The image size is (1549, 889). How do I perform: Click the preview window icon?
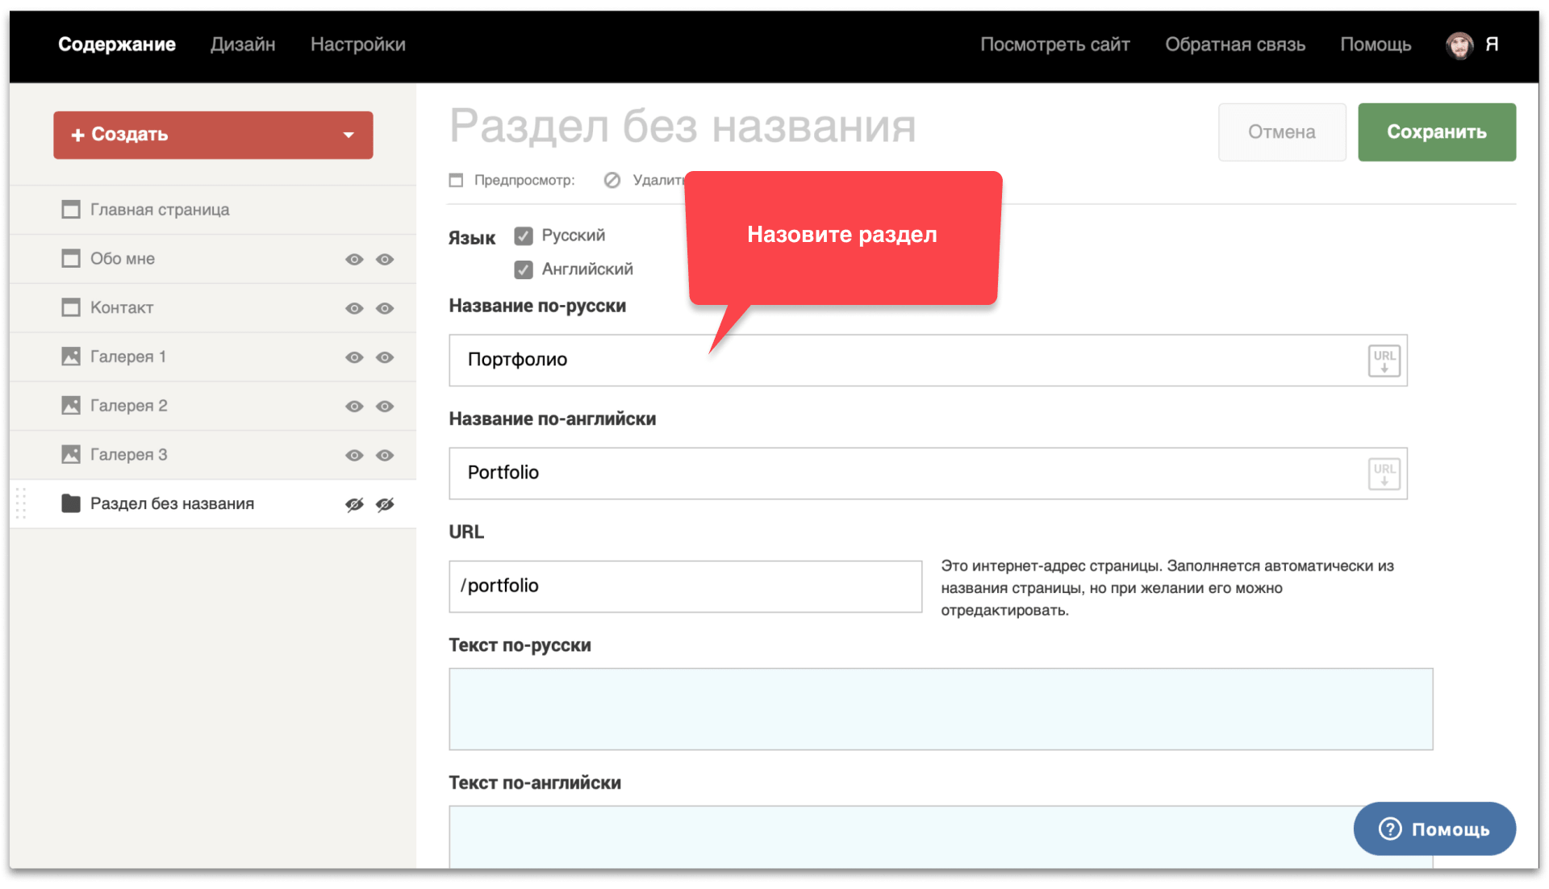pos(457,180)
